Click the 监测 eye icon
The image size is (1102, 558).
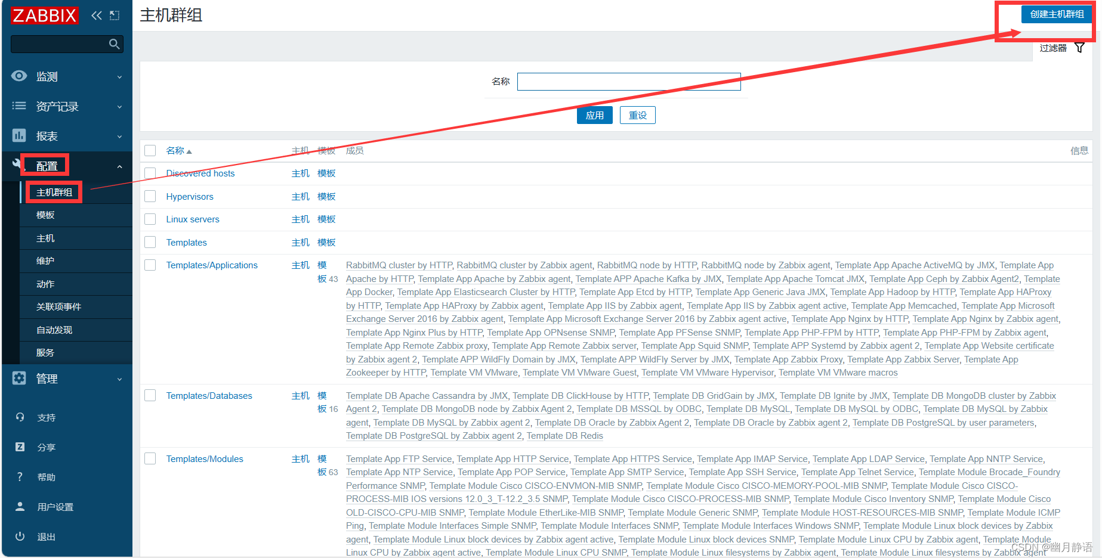coord(19,76)
